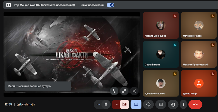The height and width of the screenshot is (112, 218).
Task: Toggle the presentation audio switch
Action: pyautogui.click(x=111, y=5)
